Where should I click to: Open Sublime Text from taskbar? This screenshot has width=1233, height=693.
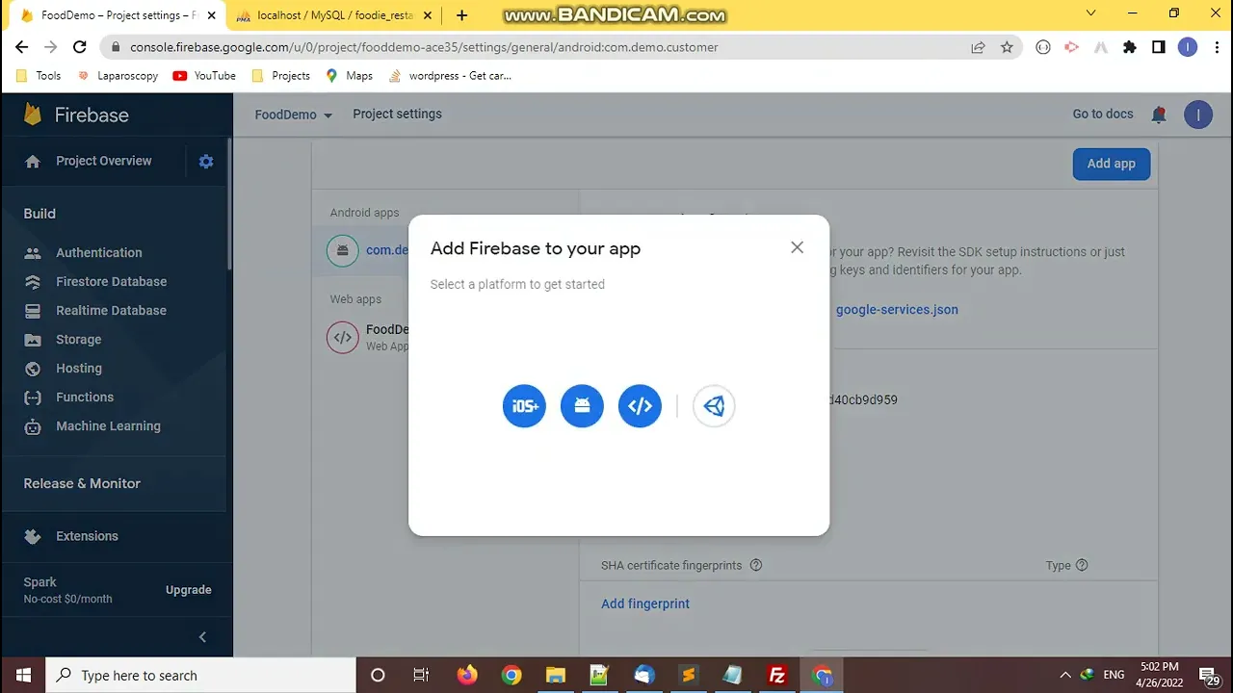688,675
